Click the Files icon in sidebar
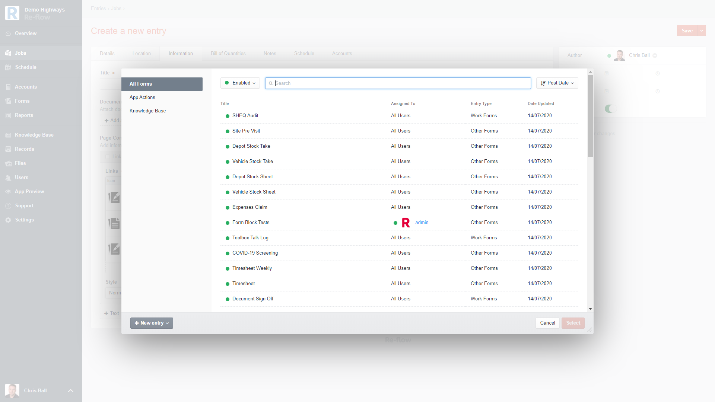The height and width of the screenshot is (402, 715). pos(8,163)
